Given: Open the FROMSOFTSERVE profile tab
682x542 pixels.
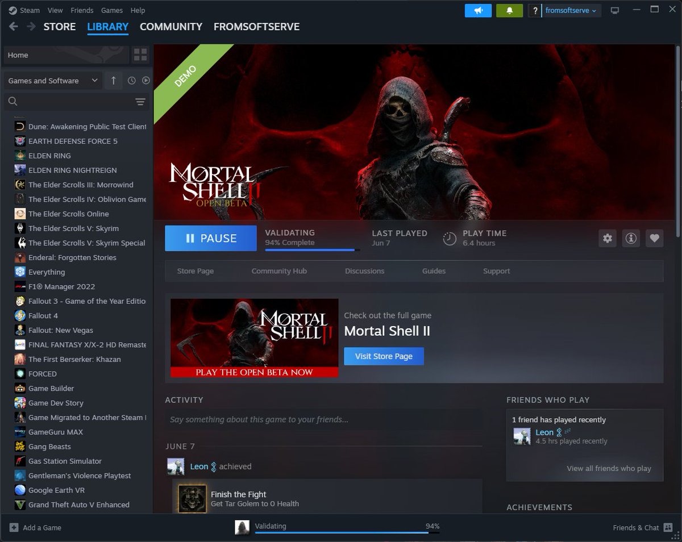Looking at the screenshot, I should [256, 27].
